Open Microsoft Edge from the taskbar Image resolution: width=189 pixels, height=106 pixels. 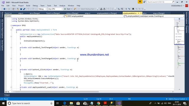65,103
